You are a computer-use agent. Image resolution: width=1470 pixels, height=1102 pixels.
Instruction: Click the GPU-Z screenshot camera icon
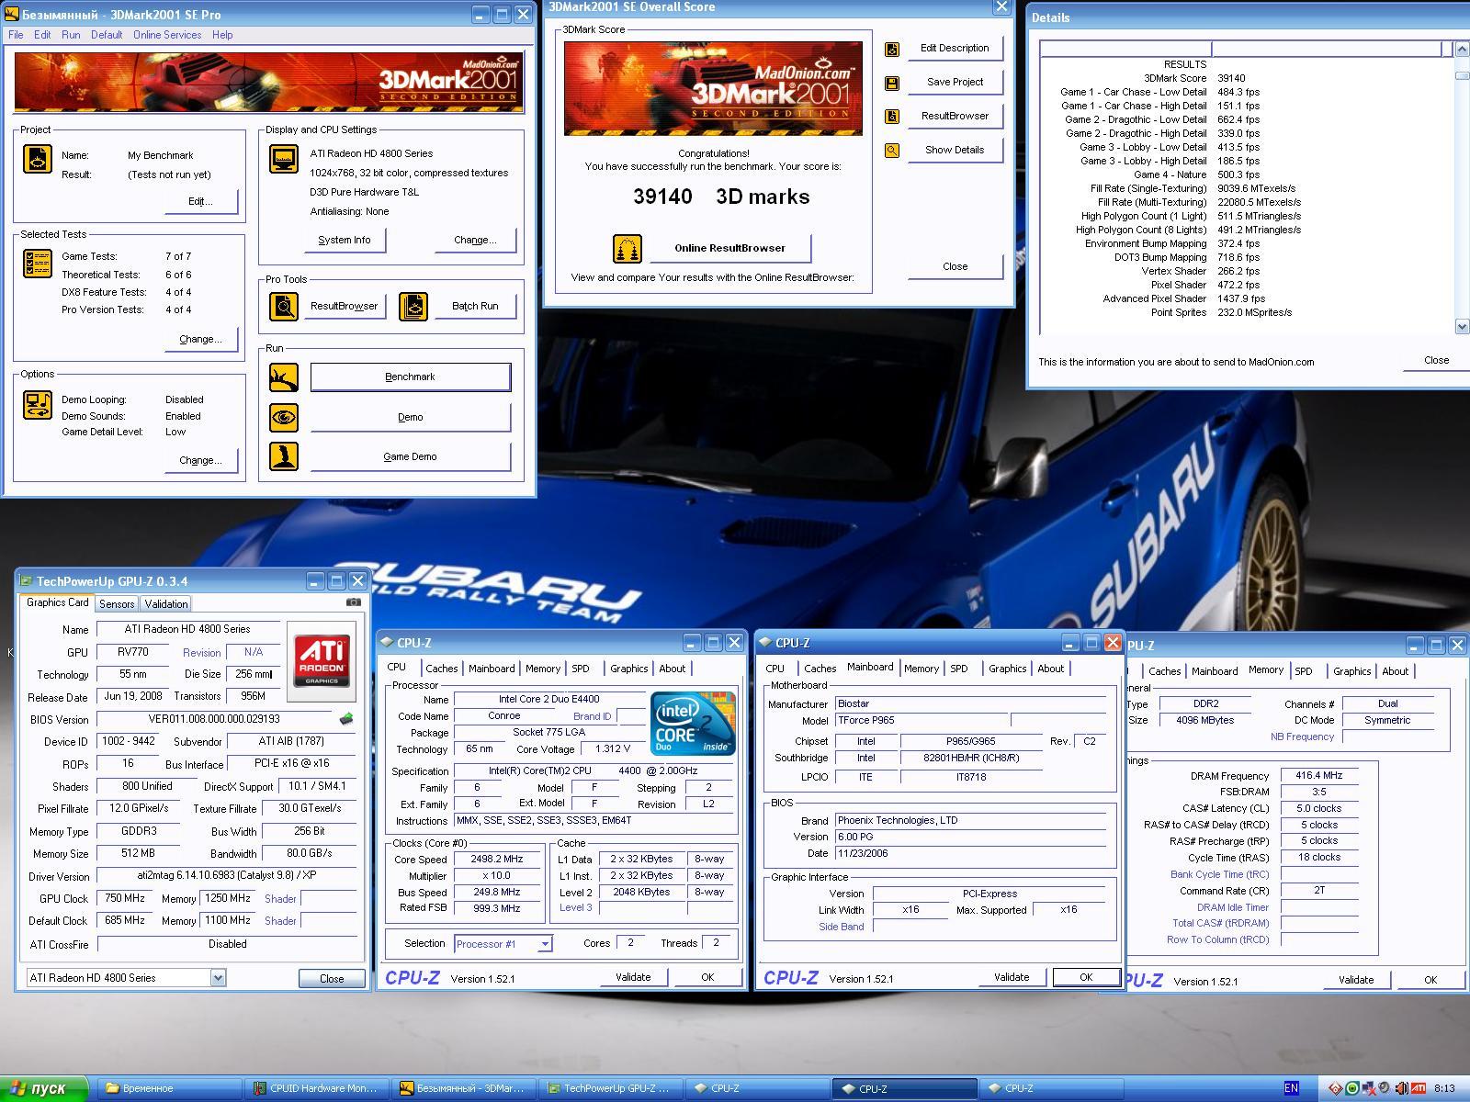click(x=354, y=602)
